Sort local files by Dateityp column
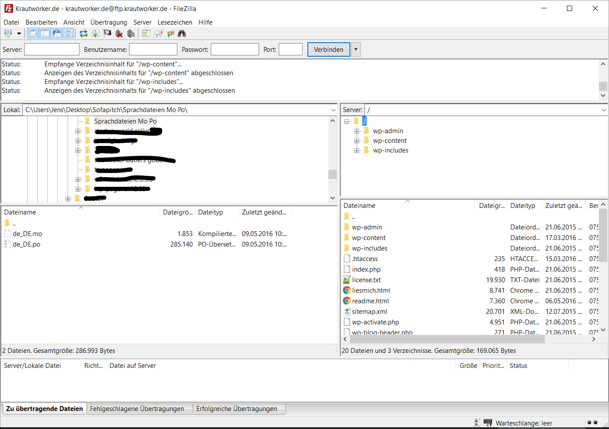Screen dimensions: 609x429 [x=217, y=212]
